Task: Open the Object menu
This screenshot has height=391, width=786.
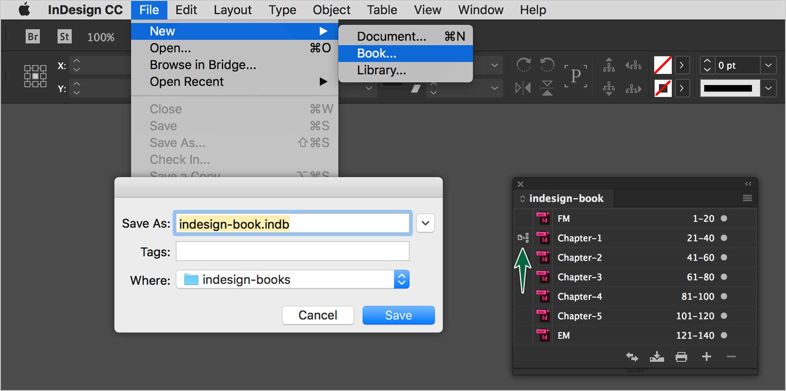Action: [331, 10]
